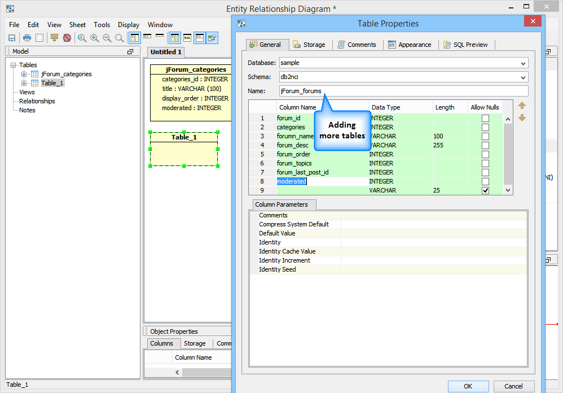Check Allow Nulls for forum_id row
Screen dimensions: 563x393
(x=485, y=119)
